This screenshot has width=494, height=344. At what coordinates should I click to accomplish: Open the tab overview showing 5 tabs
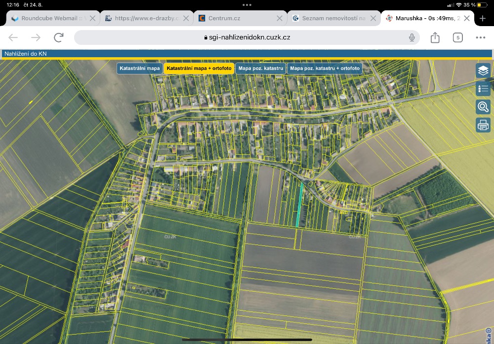458,38
